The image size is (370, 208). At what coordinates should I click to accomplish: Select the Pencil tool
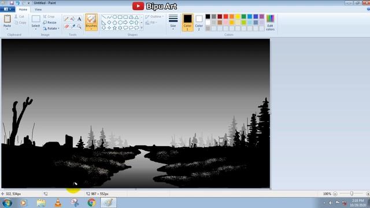(x=66, y=19)
